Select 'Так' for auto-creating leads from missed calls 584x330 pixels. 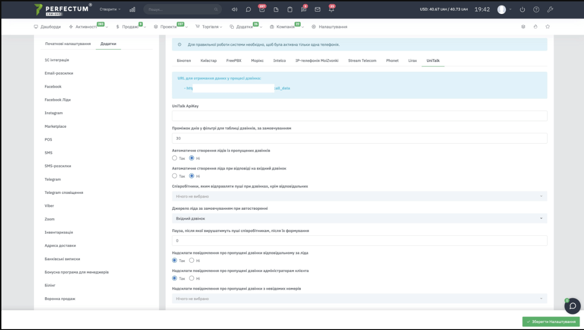175,158
